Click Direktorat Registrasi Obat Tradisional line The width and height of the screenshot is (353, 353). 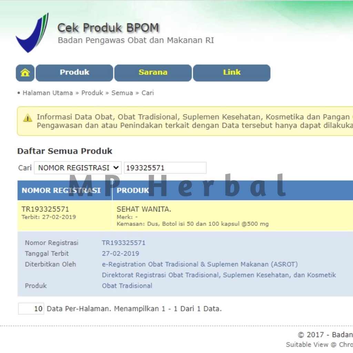coord(219,275)
